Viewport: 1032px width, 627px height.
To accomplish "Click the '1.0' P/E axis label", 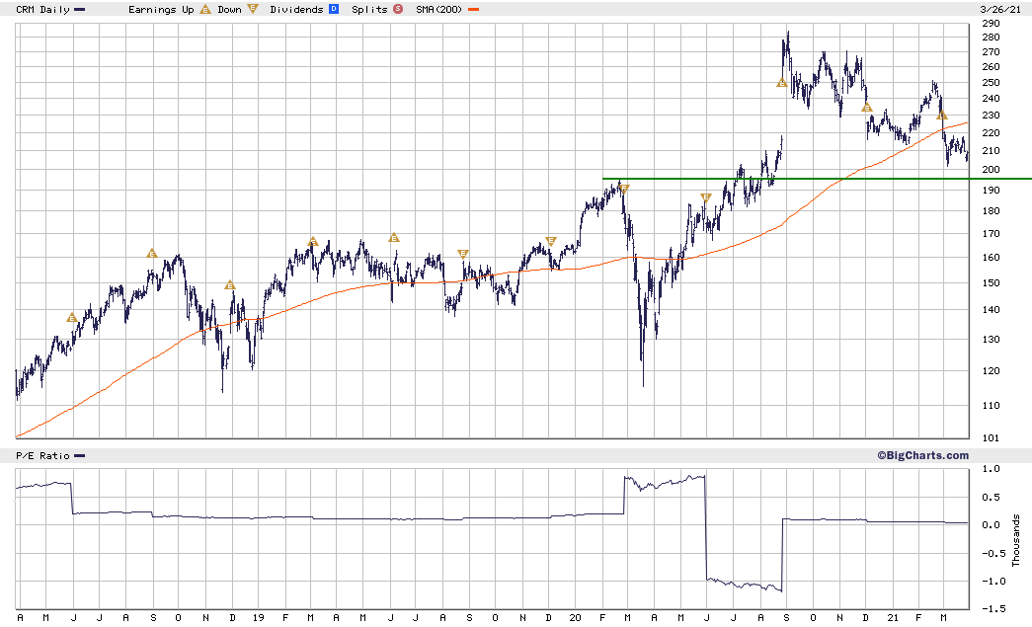I will point(992,468).
